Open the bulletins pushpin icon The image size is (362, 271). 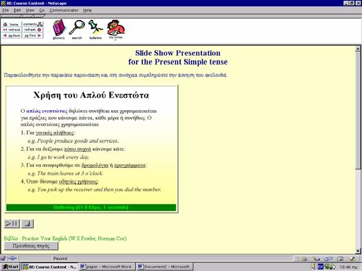point(95,30)
